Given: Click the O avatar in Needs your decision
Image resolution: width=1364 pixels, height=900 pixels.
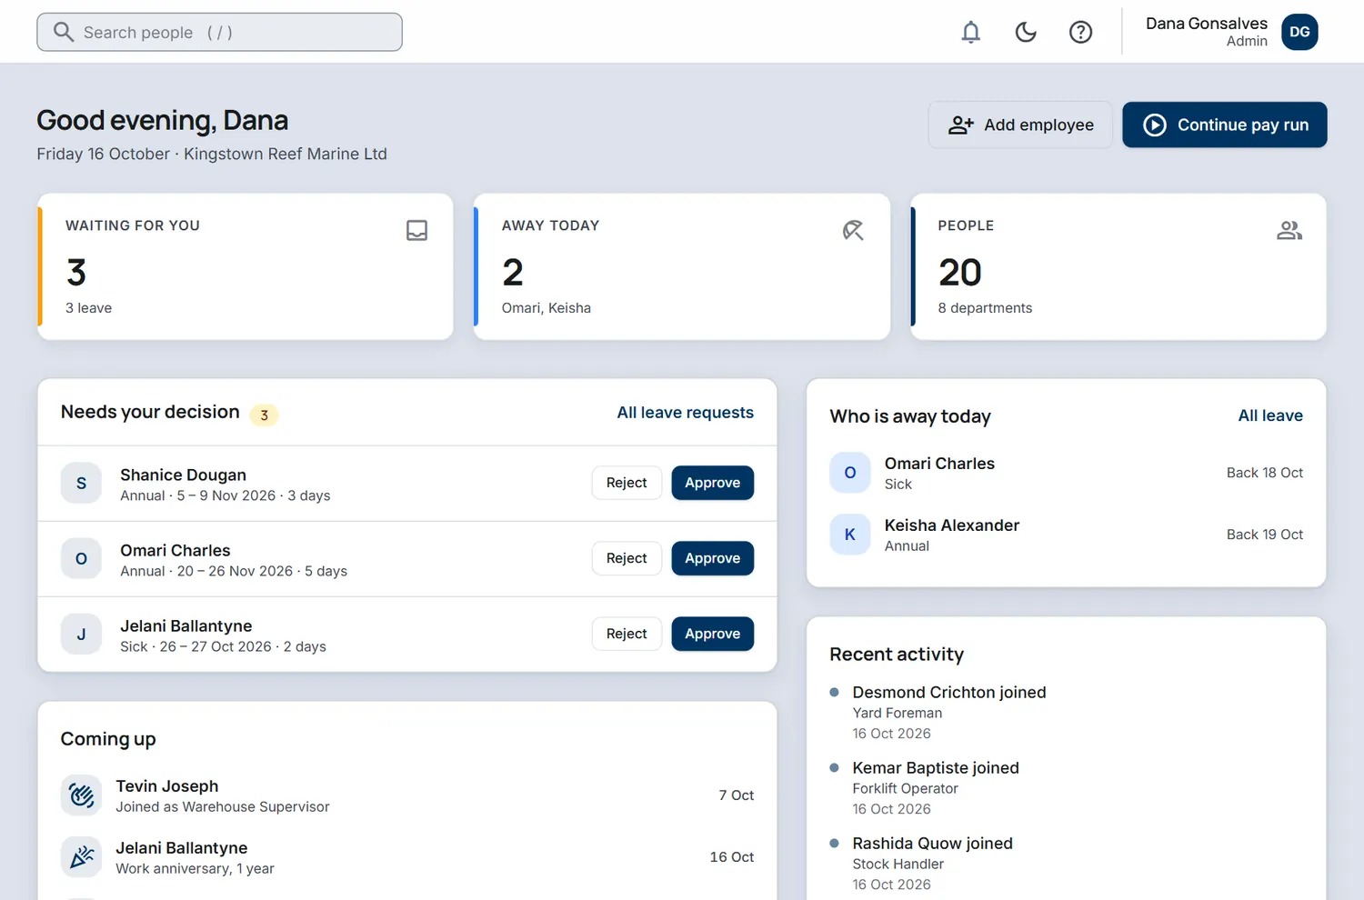Looking at the screenshot, I should point(81,559).
